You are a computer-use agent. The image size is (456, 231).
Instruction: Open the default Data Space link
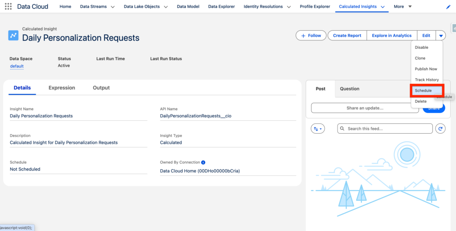click(x=17, y=66)
